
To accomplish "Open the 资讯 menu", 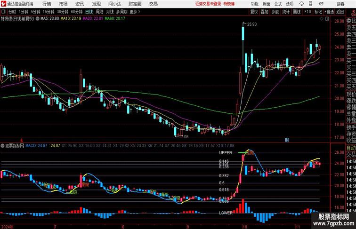I will [80, 4].
